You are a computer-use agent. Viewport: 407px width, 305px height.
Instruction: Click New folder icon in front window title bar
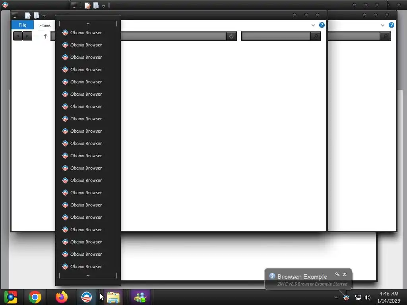[x=36, y=15]
